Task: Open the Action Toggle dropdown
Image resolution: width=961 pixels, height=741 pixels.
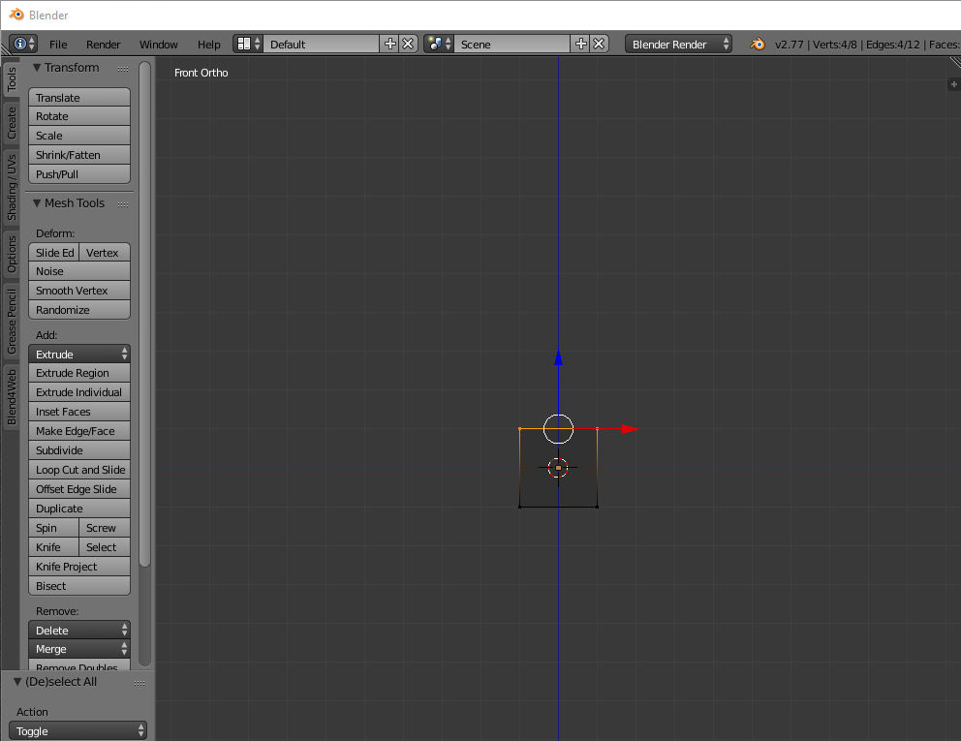Action: tap(77, 730)
